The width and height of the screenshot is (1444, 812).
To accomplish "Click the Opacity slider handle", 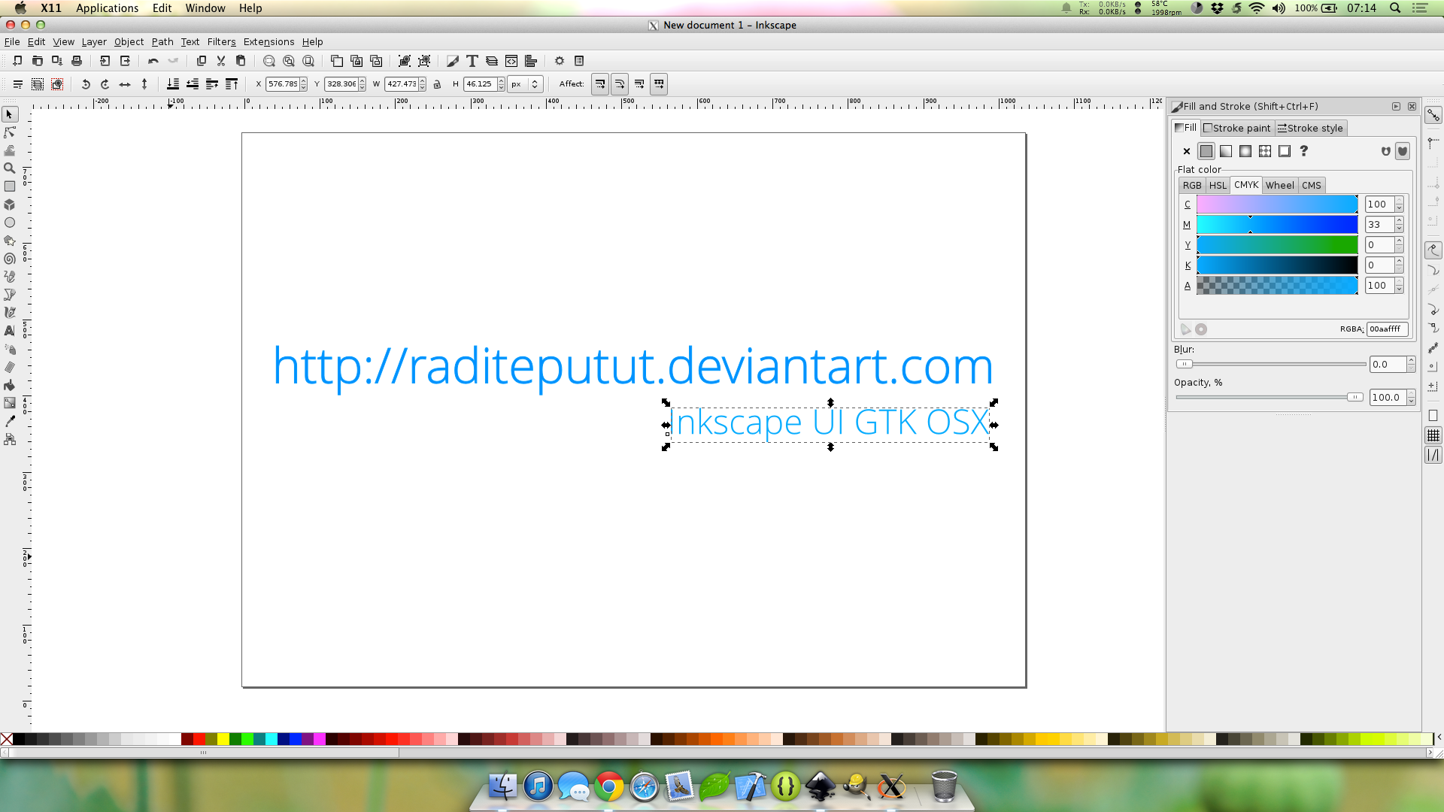I will [1355, 397].
